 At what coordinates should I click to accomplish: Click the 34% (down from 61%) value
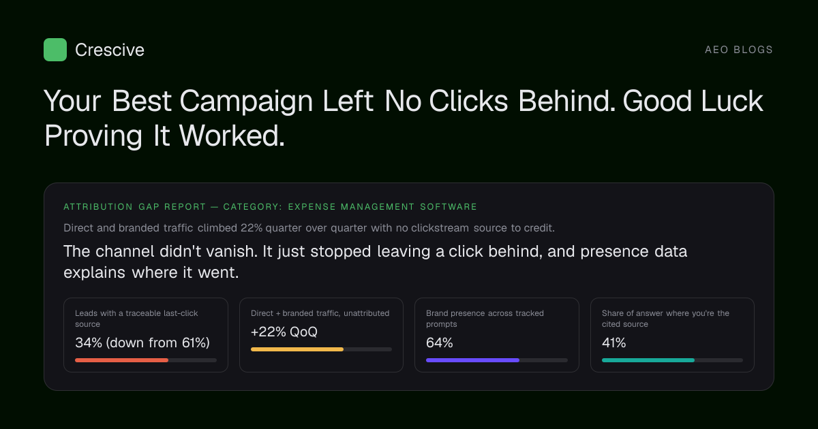[x=142, y=343]
